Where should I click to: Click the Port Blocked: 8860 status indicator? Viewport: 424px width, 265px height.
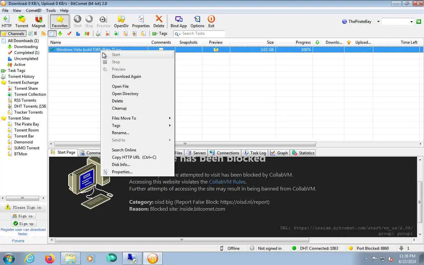point(369,248)
